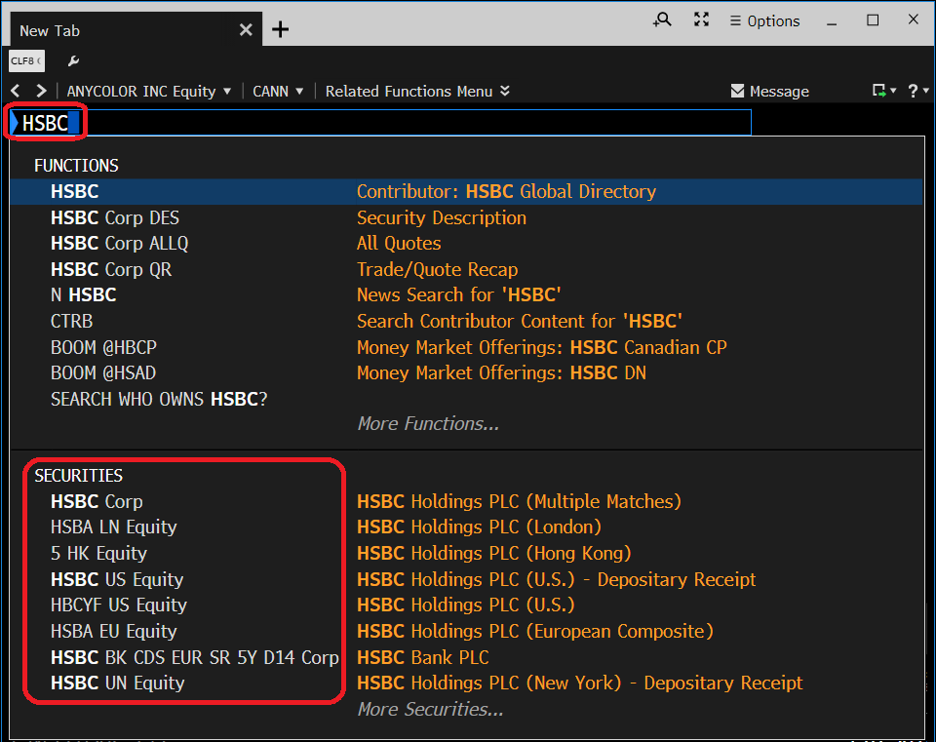Select CTRB contributor content row
The height and width of the screenshot is (742, 936).
coord(466,321)
